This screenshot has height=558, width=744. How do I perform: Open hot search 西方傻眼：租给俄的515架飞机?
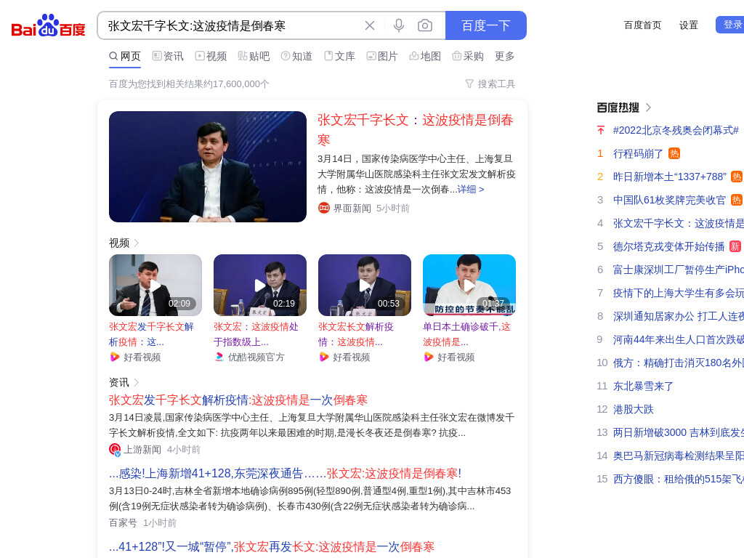[x=678, y=479]
